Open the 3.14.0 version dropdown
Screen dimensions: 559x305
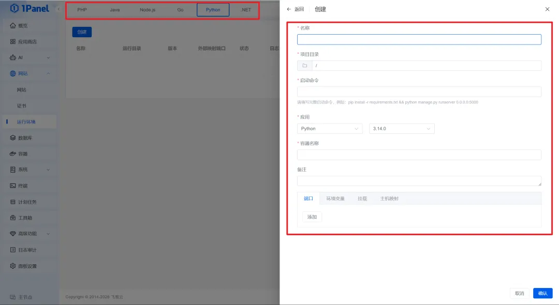tap(402, 129)
